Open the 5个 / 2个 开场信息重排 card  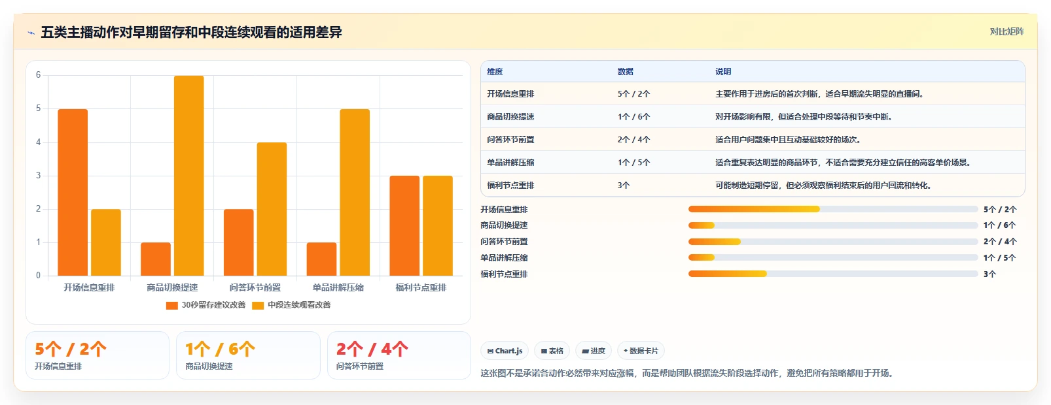[98, 355]
